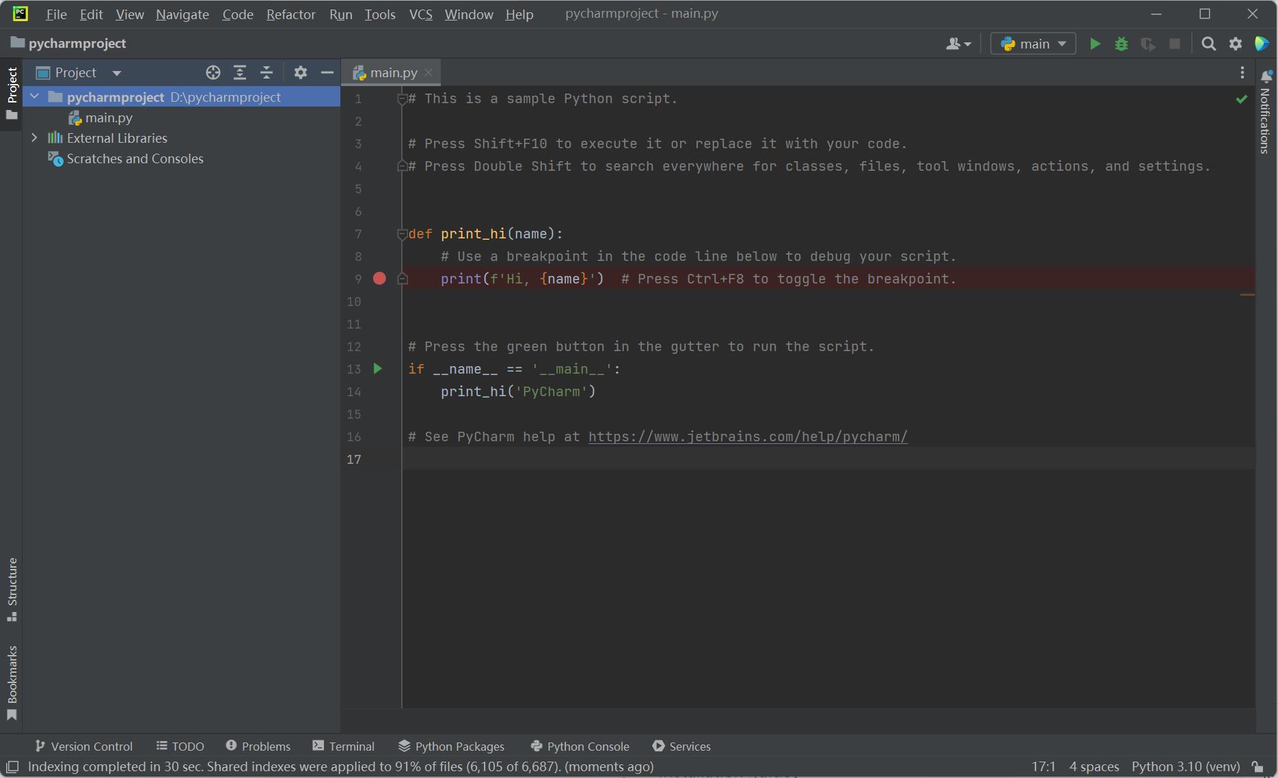Start debugging with the bug icon

1121,44
